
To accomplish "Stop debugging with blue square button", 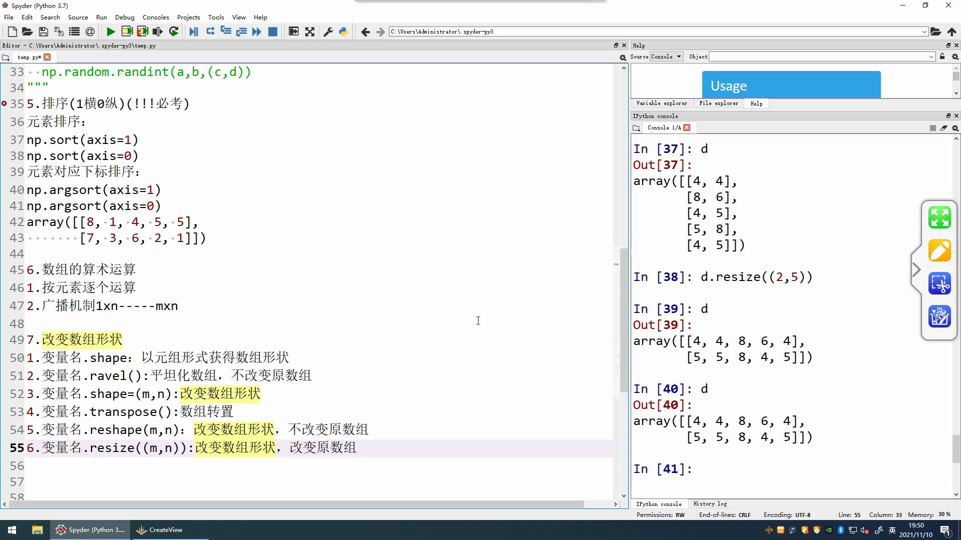I will click(273, 31).
